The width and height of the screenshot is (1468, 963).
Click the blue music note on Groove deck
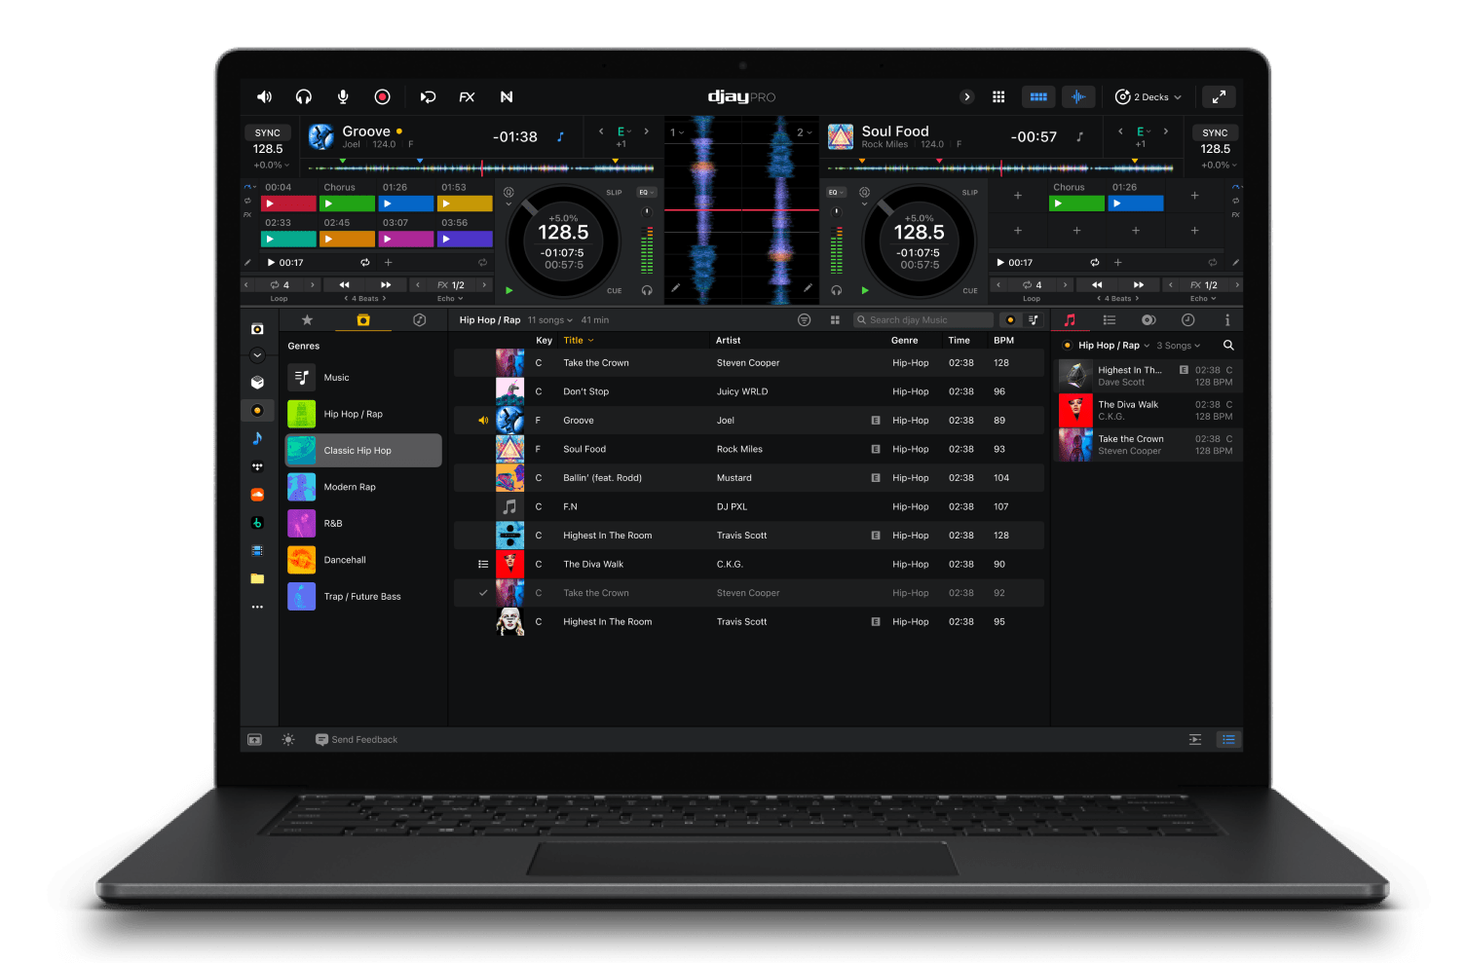click(560, 137)
